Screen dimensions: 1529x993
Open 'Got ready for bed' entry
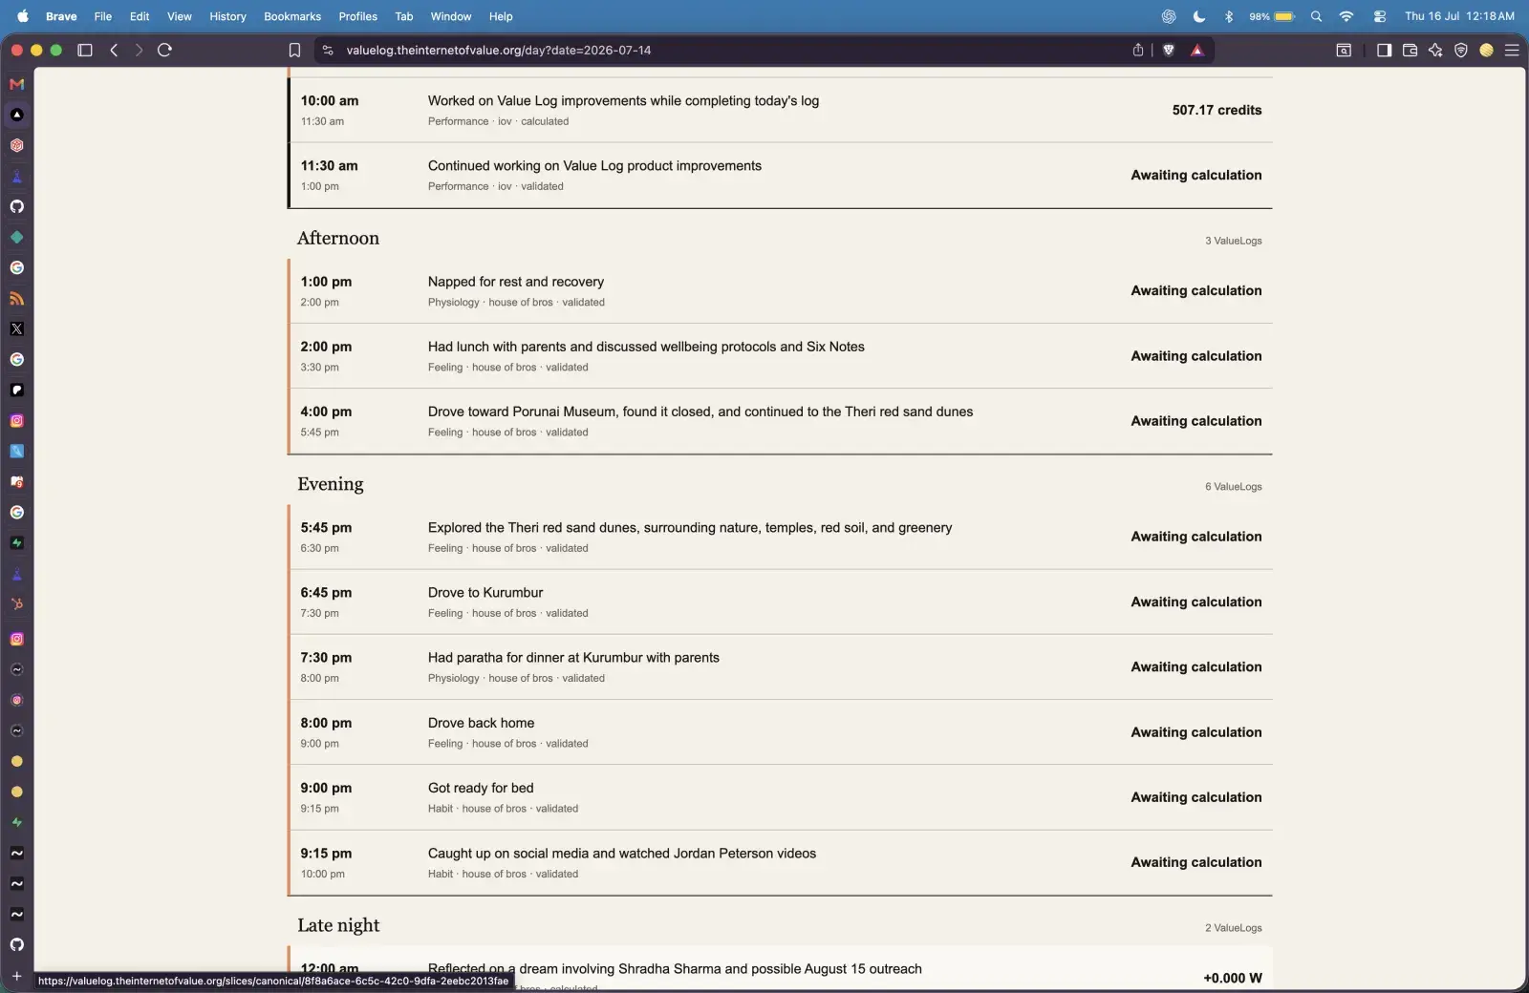click(x=781, y=796)
